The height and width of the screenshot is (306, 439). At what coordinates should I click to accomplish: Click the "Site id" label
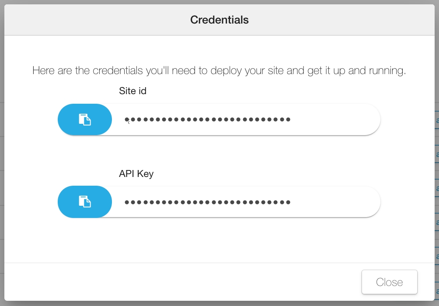pyautogui.click(x=132, y=91)
